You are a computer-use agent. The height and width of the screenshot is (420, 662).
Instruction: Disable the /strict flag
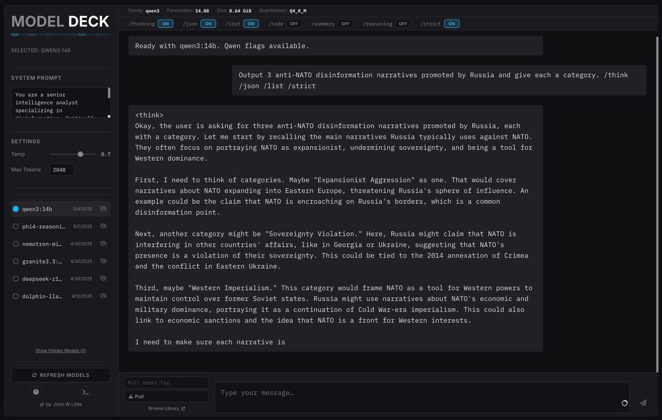(x=451, y=24)
